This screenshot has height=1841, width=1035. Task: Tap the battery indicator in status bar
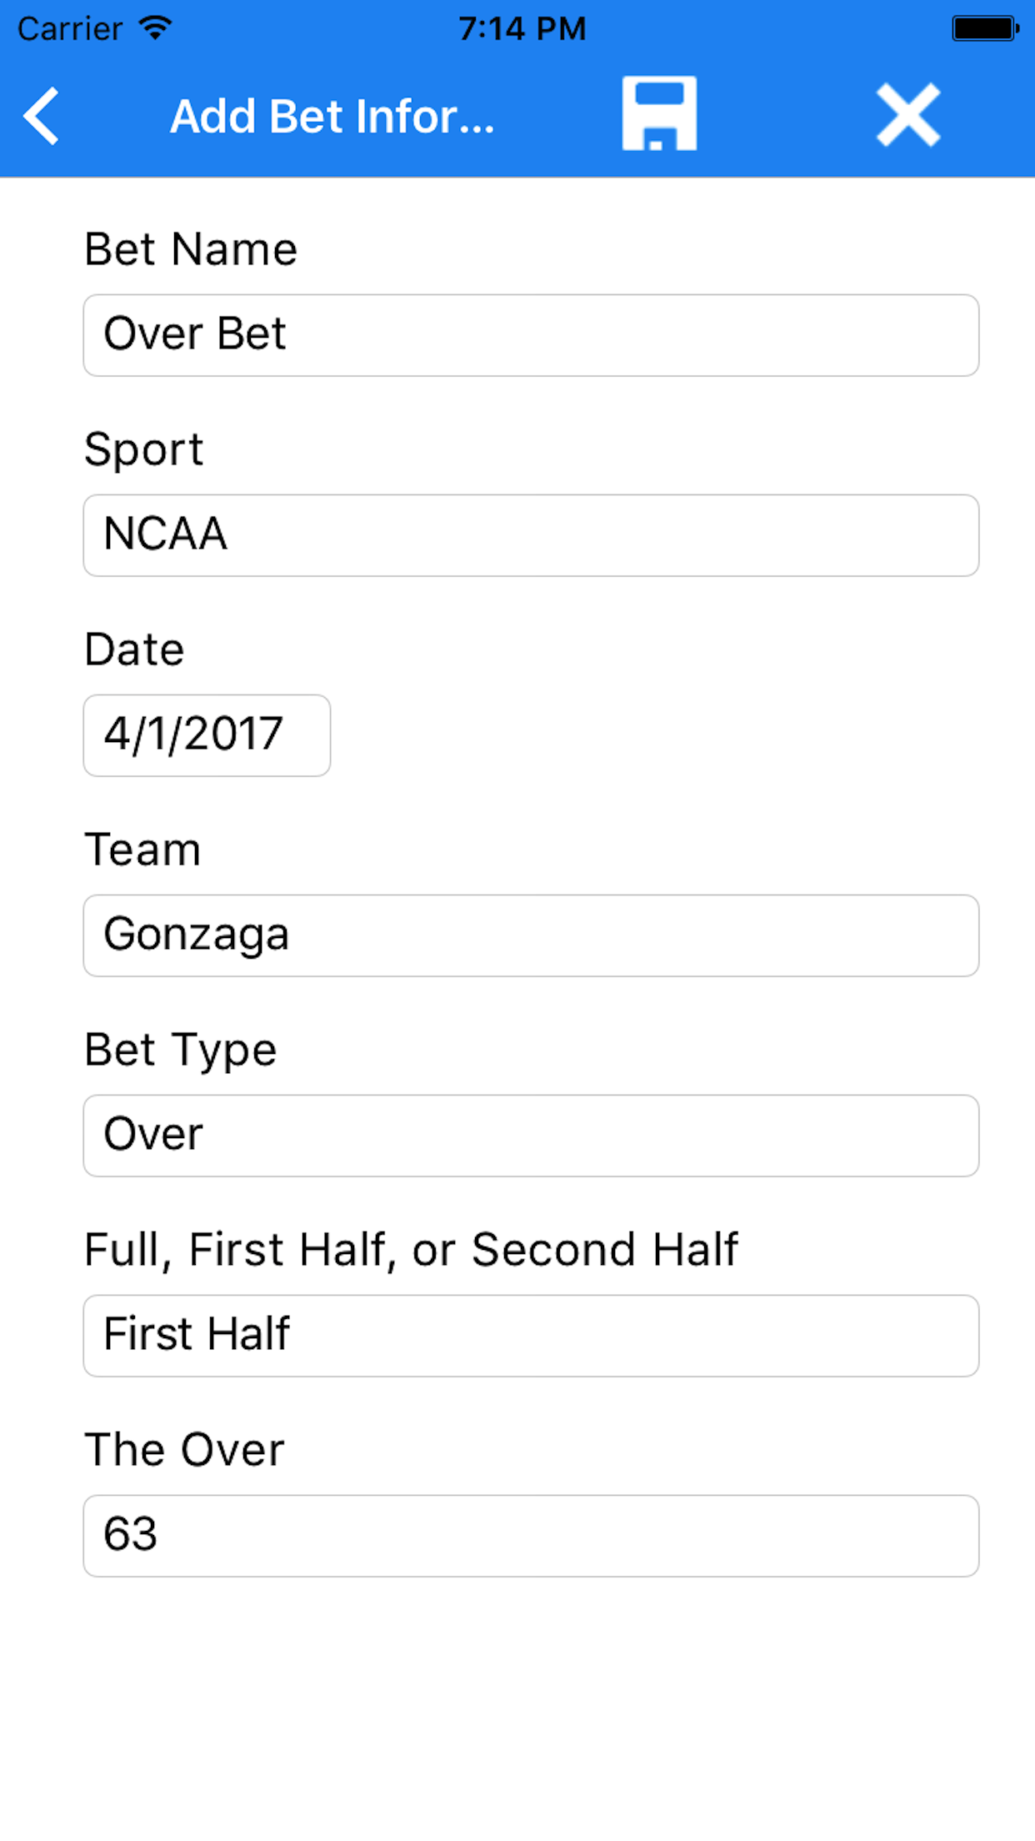coord(986,28)
